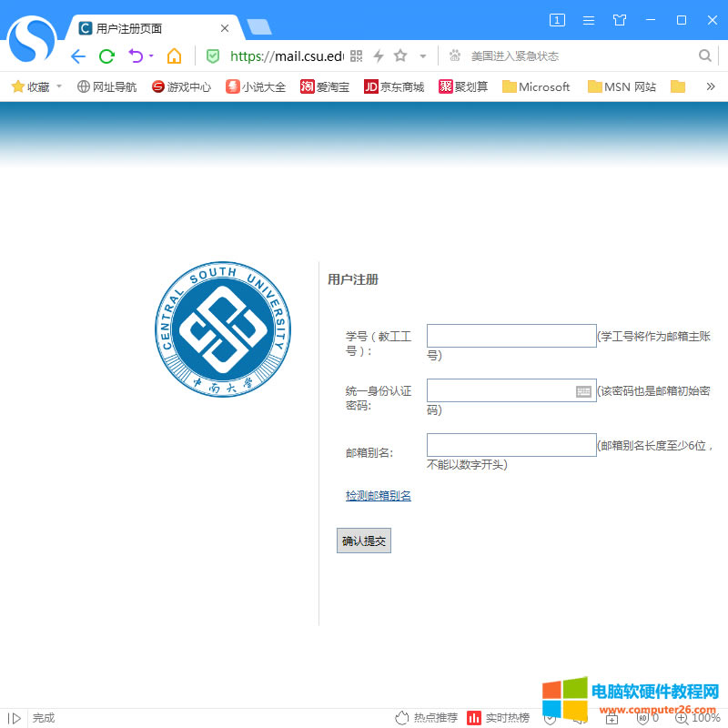Go to the browser home page icon
Screen dimensions: 728x728
coord(174,56)
